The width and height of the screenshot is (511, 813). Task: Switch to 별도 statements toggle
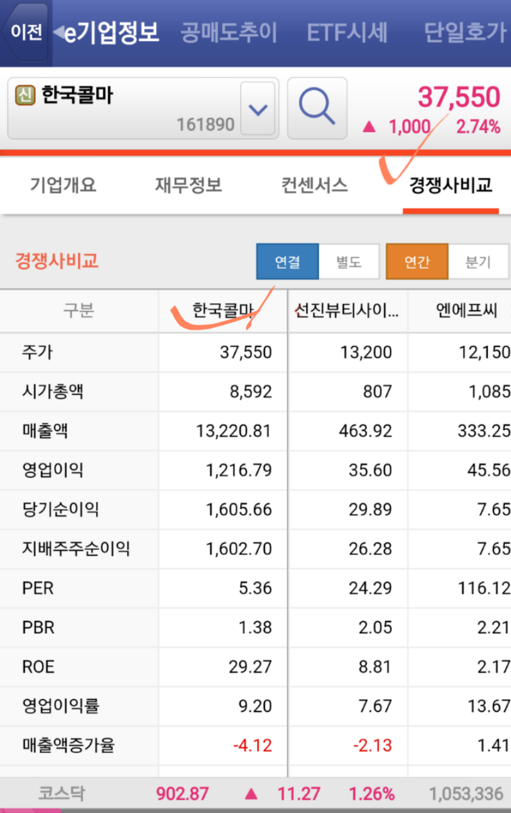coord(348,262)
